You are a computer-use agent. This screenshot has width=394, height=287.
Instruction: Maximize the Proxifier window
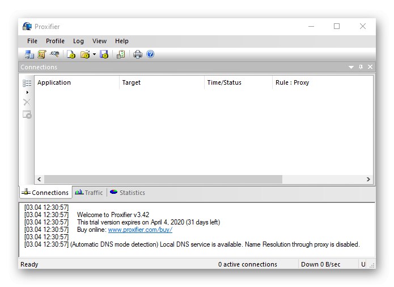click(x=337, y=26)
